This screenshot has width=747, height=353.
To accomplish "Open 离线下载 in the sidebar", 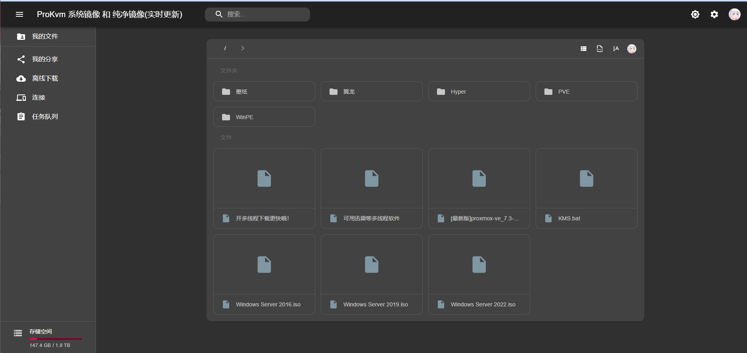I will pos(48,78).
